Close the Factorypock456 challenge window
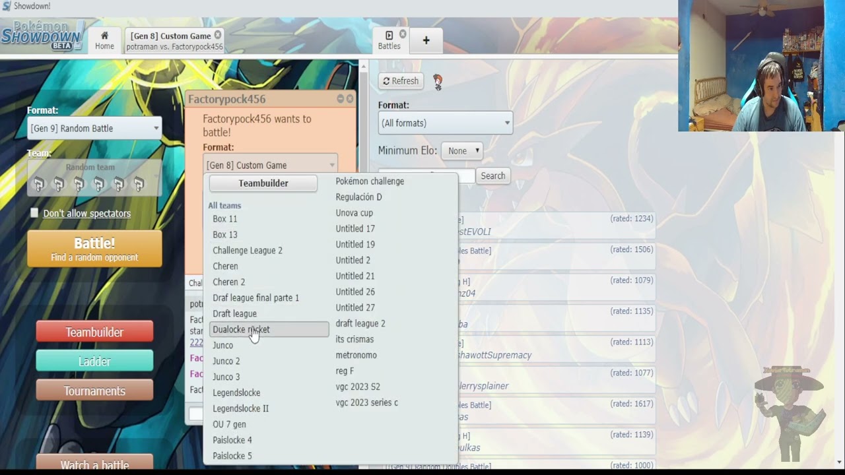 (x=350, y=99)
